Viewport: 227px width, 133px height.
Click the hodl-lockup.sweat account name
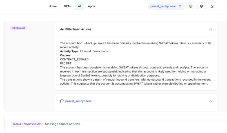(x=92, y=43)
